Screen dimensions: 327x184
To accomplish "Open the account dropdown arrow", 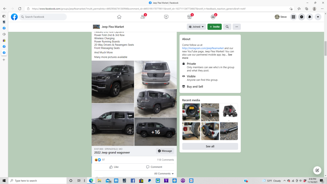I will [318, 17].
